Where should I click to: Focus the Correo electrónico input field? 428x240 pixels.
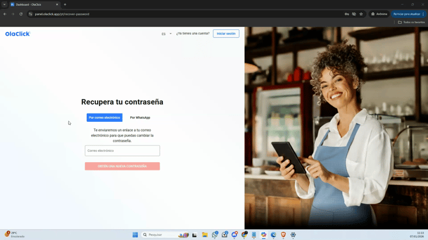(x=122, y=151)
